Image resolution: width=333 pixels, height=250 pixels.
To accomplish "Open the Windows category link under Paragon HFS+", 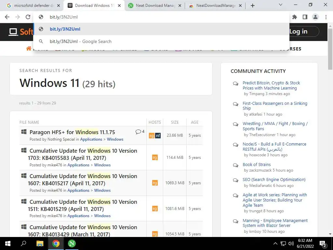I will 115,139.
